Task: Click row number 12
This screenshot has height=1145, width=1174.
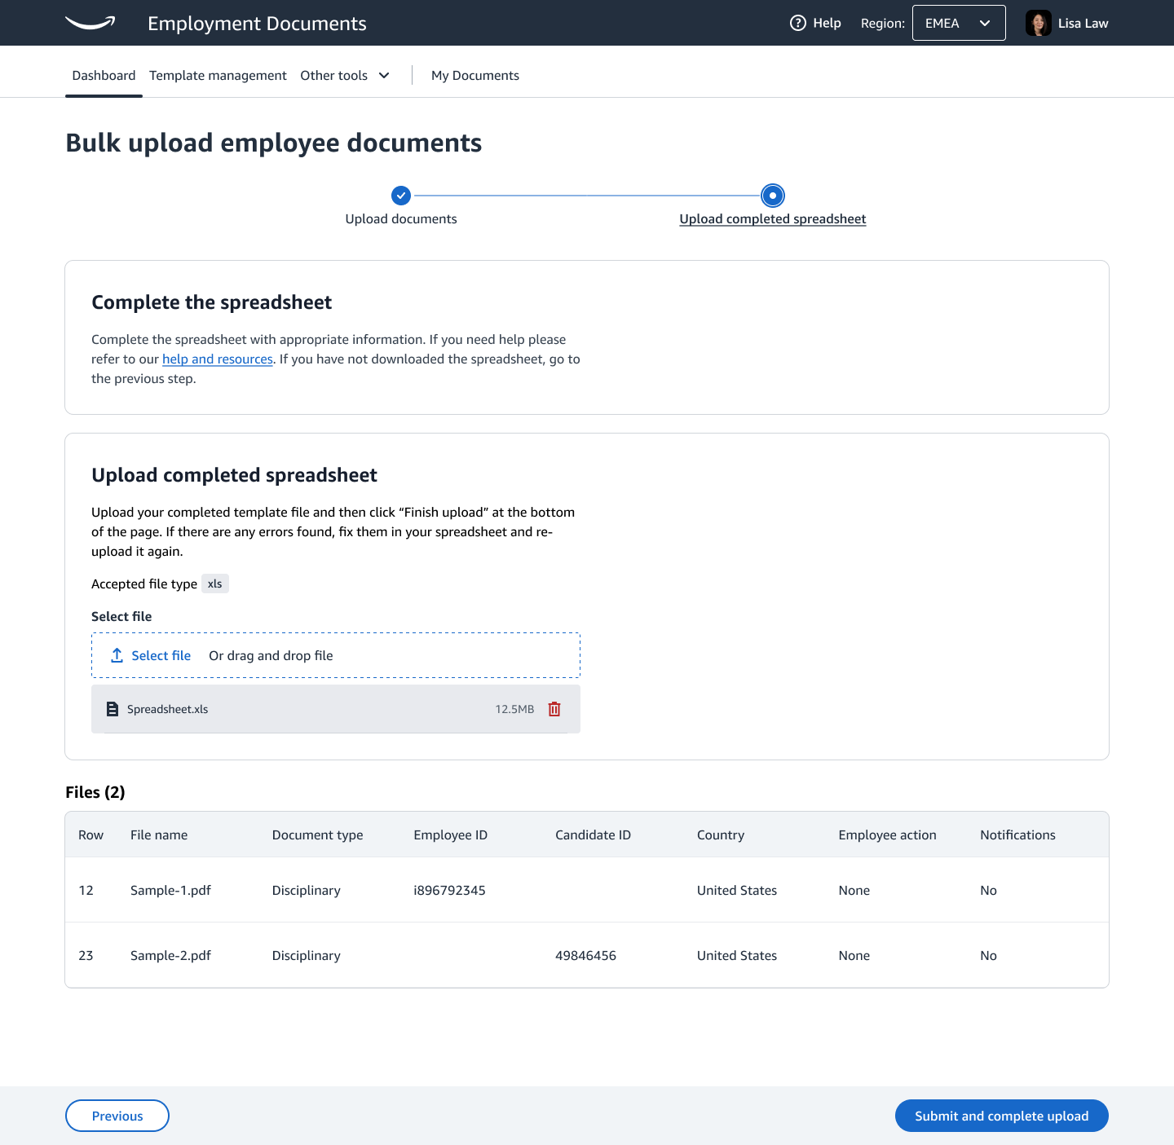Action: pyautogui.click(x=86, y=890)
